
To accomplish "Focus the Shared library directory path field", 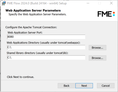I will (x=46, y=58).
